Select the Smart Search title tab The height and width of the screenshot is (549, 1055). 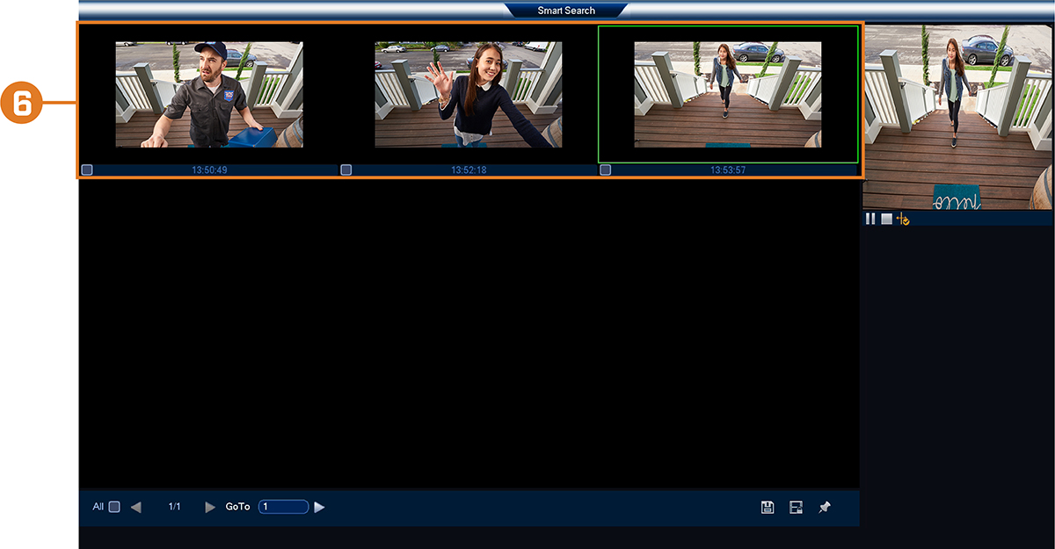pos(566,11)
